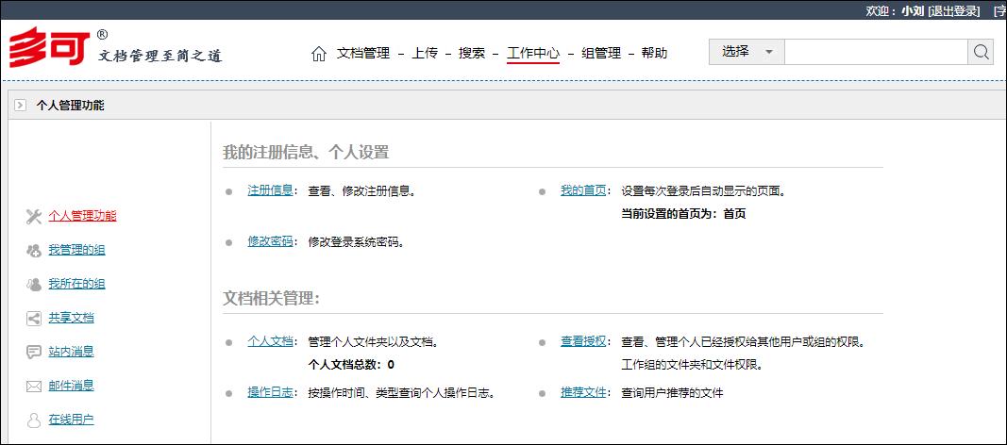Open the 搜索 menu item
1007x445 pixels.
472,53
